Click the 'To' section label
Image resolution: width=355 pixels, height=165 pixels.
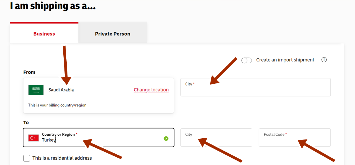26,123
